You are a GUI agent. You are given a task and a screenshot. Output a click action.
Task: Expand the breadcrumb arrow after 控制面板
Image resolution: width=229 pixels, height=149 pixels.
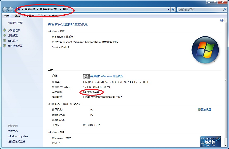click(x=38, y=9)
